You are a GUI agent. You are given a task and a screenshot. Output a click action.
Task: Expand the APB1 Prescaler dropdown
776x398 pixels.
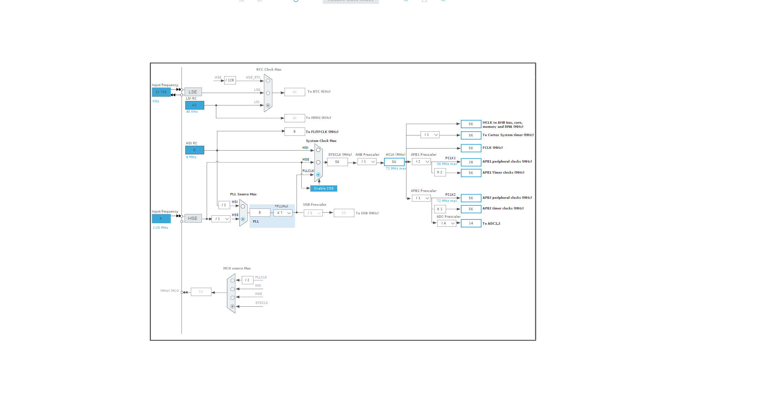422,162
